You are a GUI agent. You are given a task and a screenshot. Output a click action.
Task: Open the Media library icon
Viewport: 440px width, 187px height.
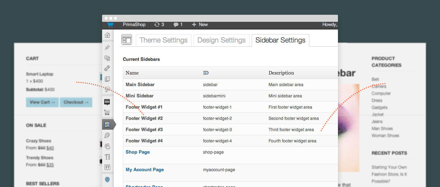[x=107, y=58]
